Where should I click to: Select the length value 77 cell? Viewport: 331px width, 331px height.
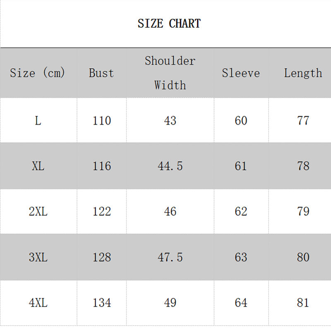click(x=303, y=121)
